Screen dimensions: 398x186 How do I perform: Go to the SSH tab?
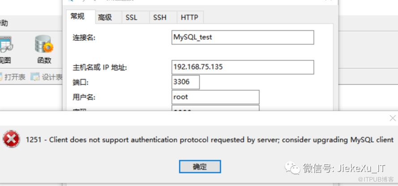click(159, 17)
